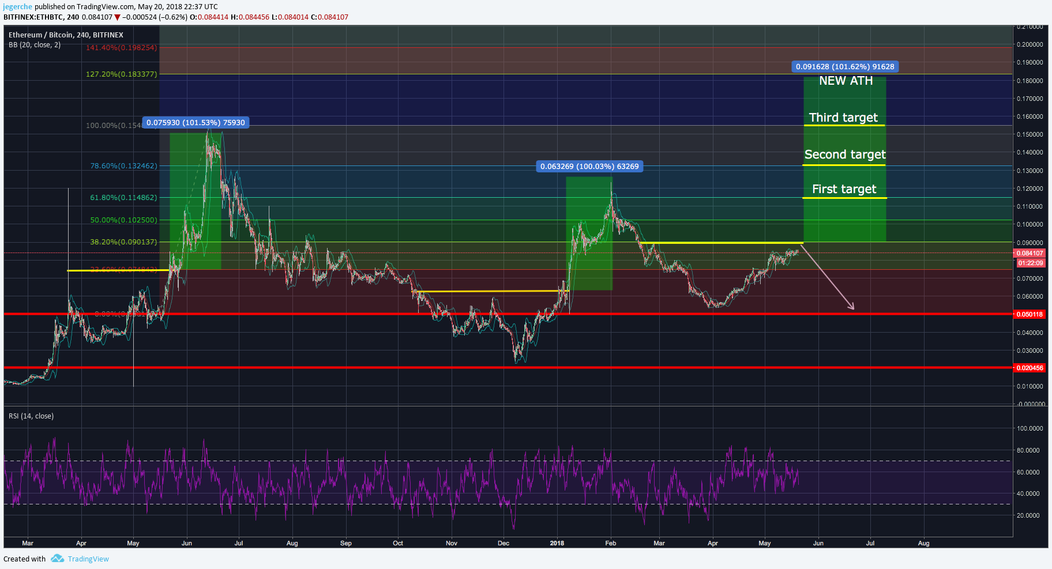Click the L:0.084014 low value in header
Screen dimensions: 1052x569
[x=290, y=17]
